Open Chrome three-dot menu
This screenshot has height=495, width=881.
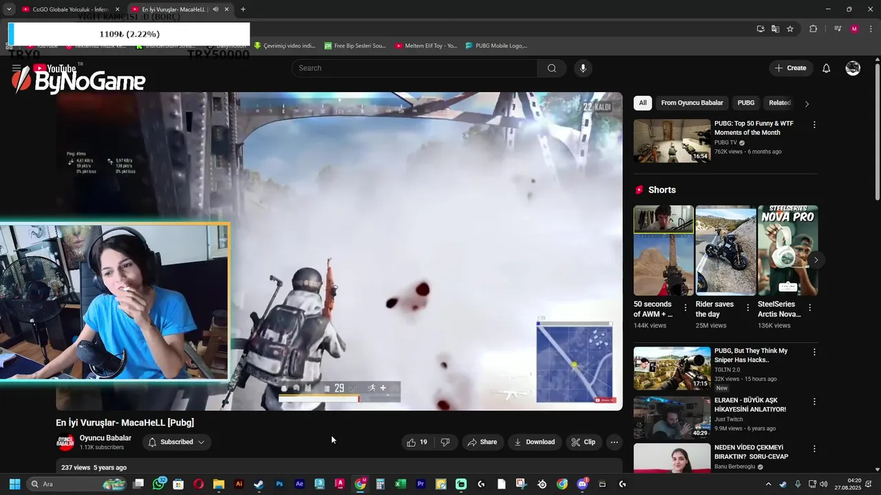tap(870, 29)
